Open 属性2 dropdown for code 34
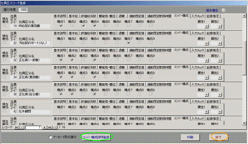 click(x=220, y=78)
